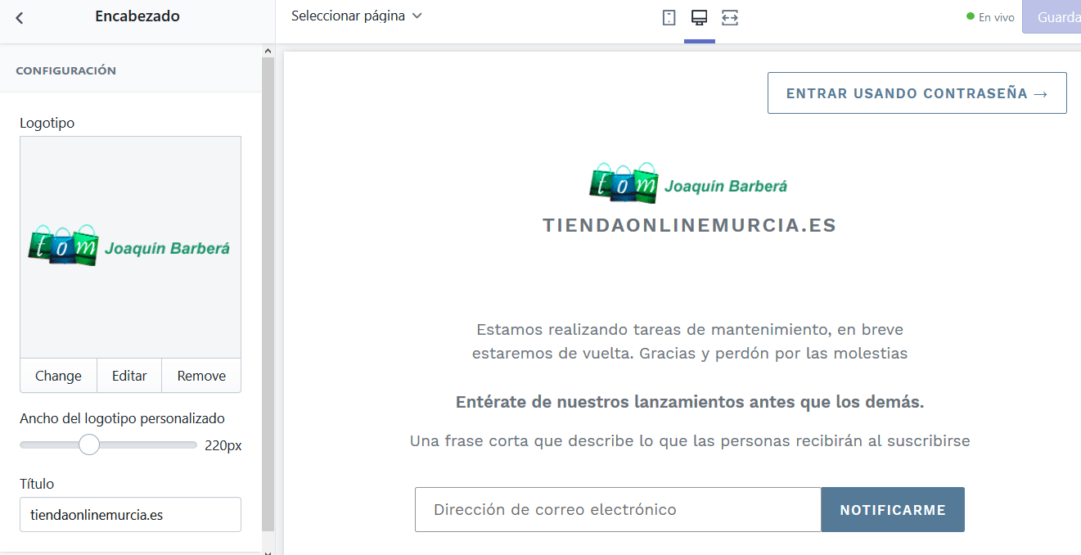Select the desktop preview icon
This screenshot has width=1081, height=555.
click(x=699, y=17)
